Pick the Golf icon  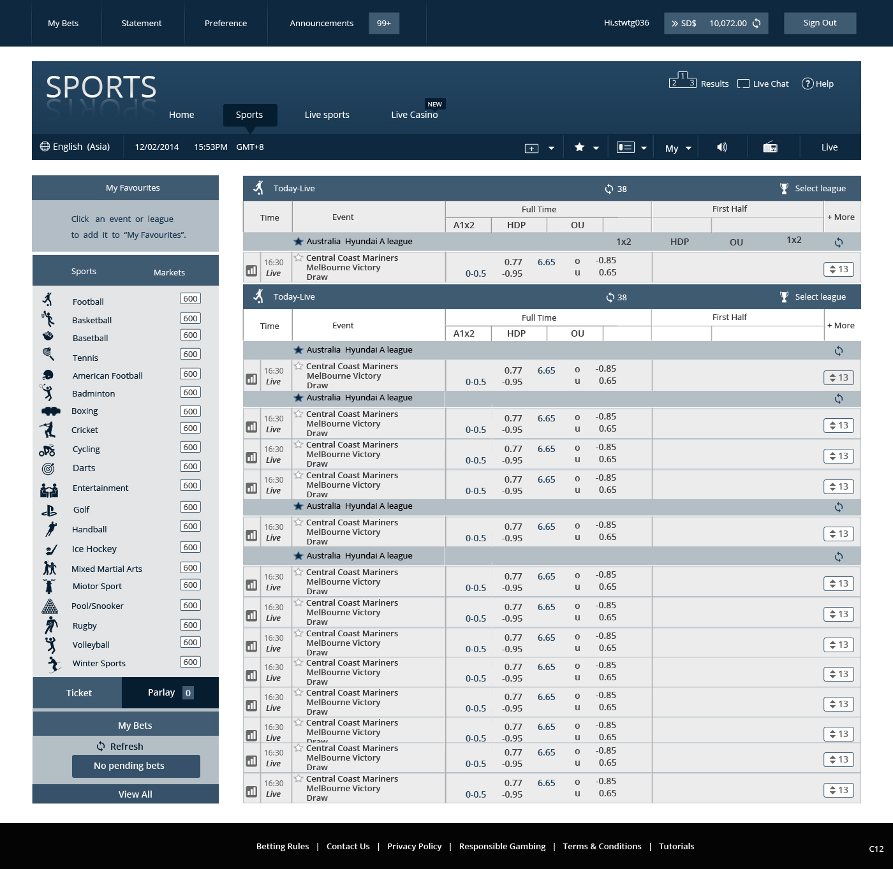(x=49, y=510)
